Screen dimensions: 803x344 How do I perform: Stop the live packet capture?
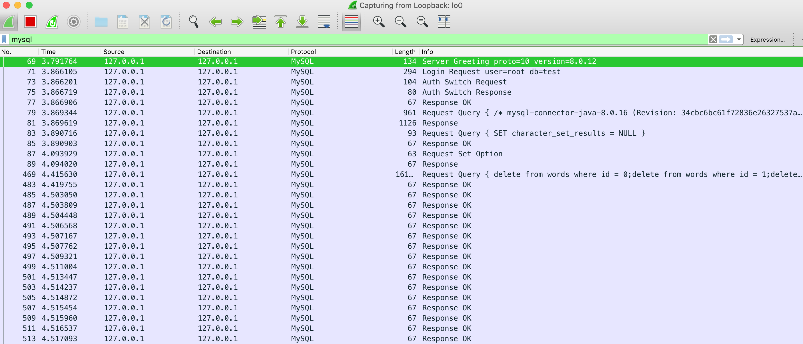[x=30, y=22]
